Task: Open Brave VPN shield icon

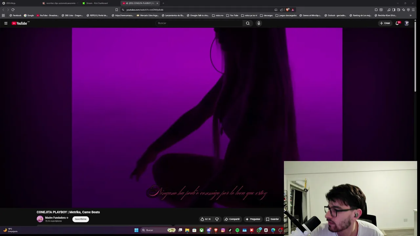Action: tap(408, 10)
